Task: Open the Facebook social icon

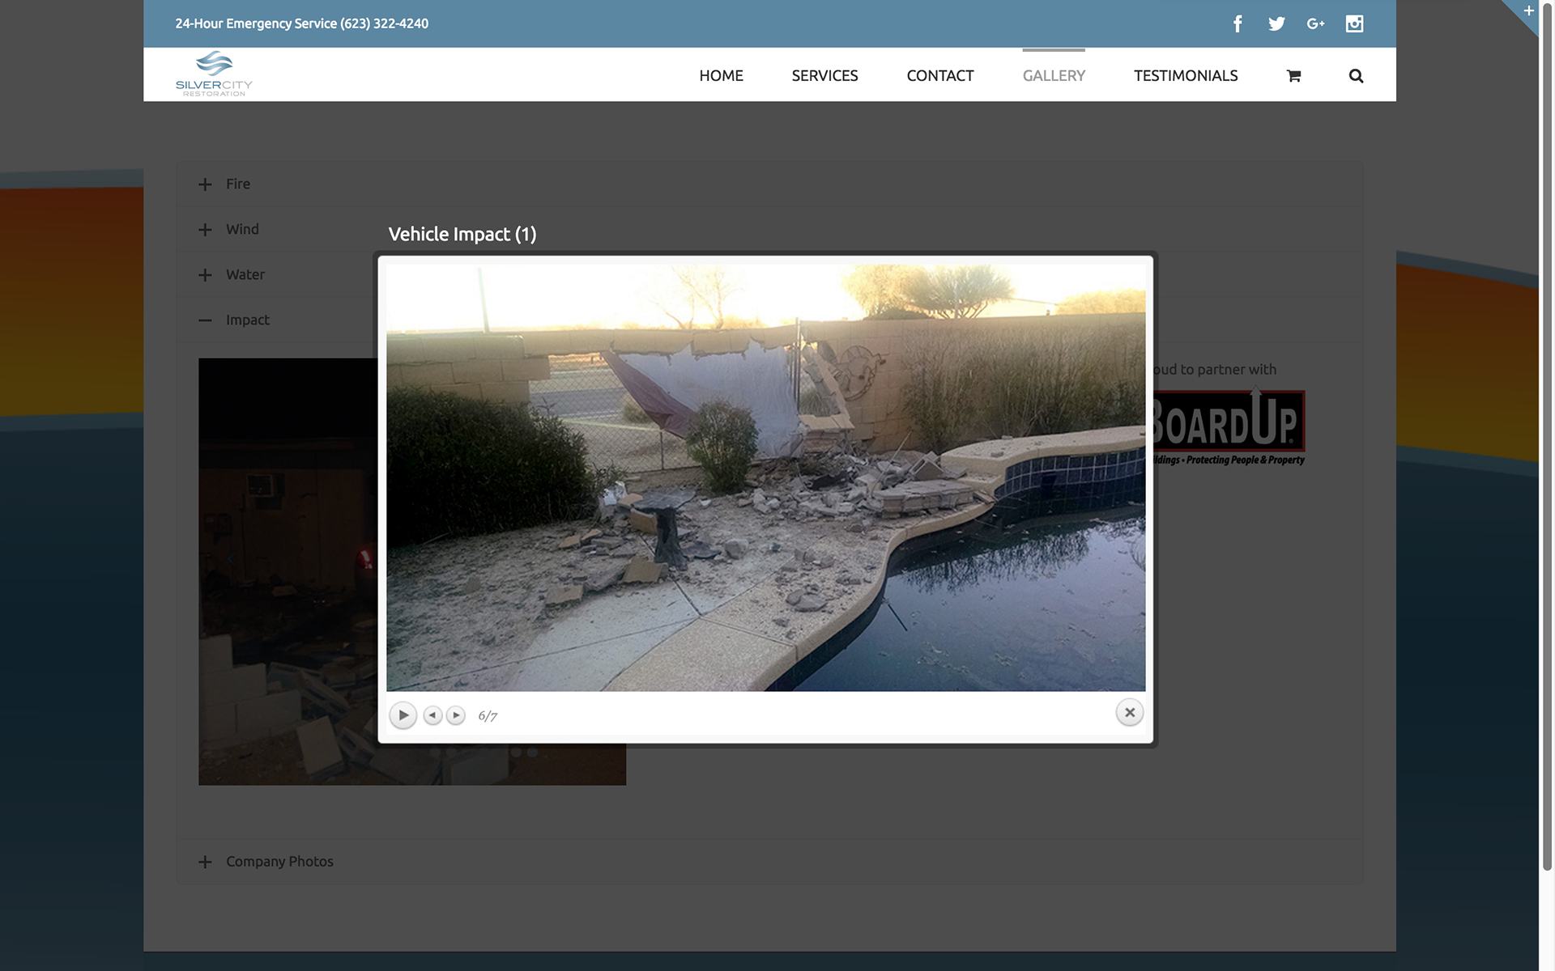Action: pos(1238,23)
